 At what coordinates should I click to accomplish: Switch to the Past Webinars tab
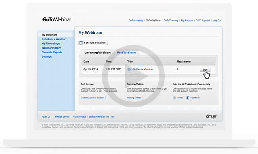(127, 53)
